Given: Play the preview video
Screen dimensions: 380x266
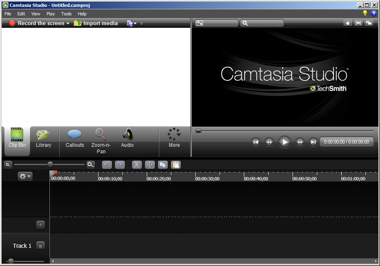Looking at the screenshot, I should tap(284, 142).
